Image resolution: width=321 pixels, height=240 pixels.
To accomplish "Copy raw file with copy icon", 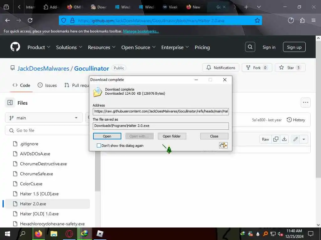I will [x=276, y=139].
